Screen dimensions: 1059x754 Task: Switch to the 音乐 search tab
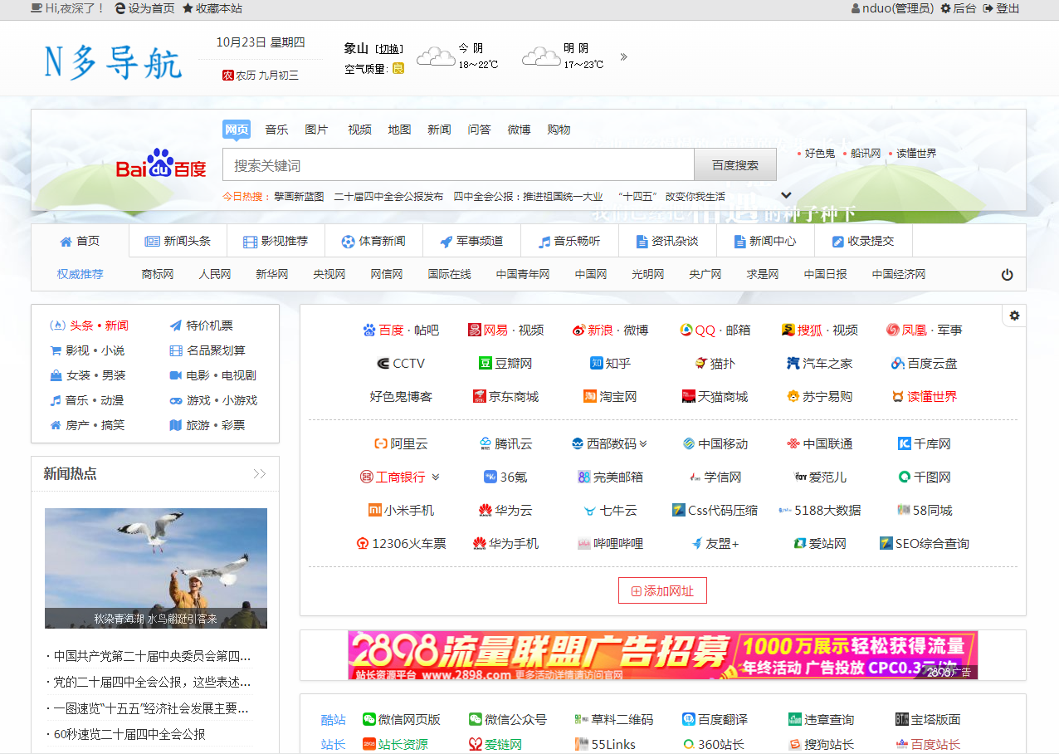point(276,130)
